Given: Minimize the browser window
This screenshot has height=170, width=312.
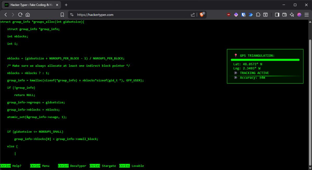Looking at the screenshot, I should (283, 5).
